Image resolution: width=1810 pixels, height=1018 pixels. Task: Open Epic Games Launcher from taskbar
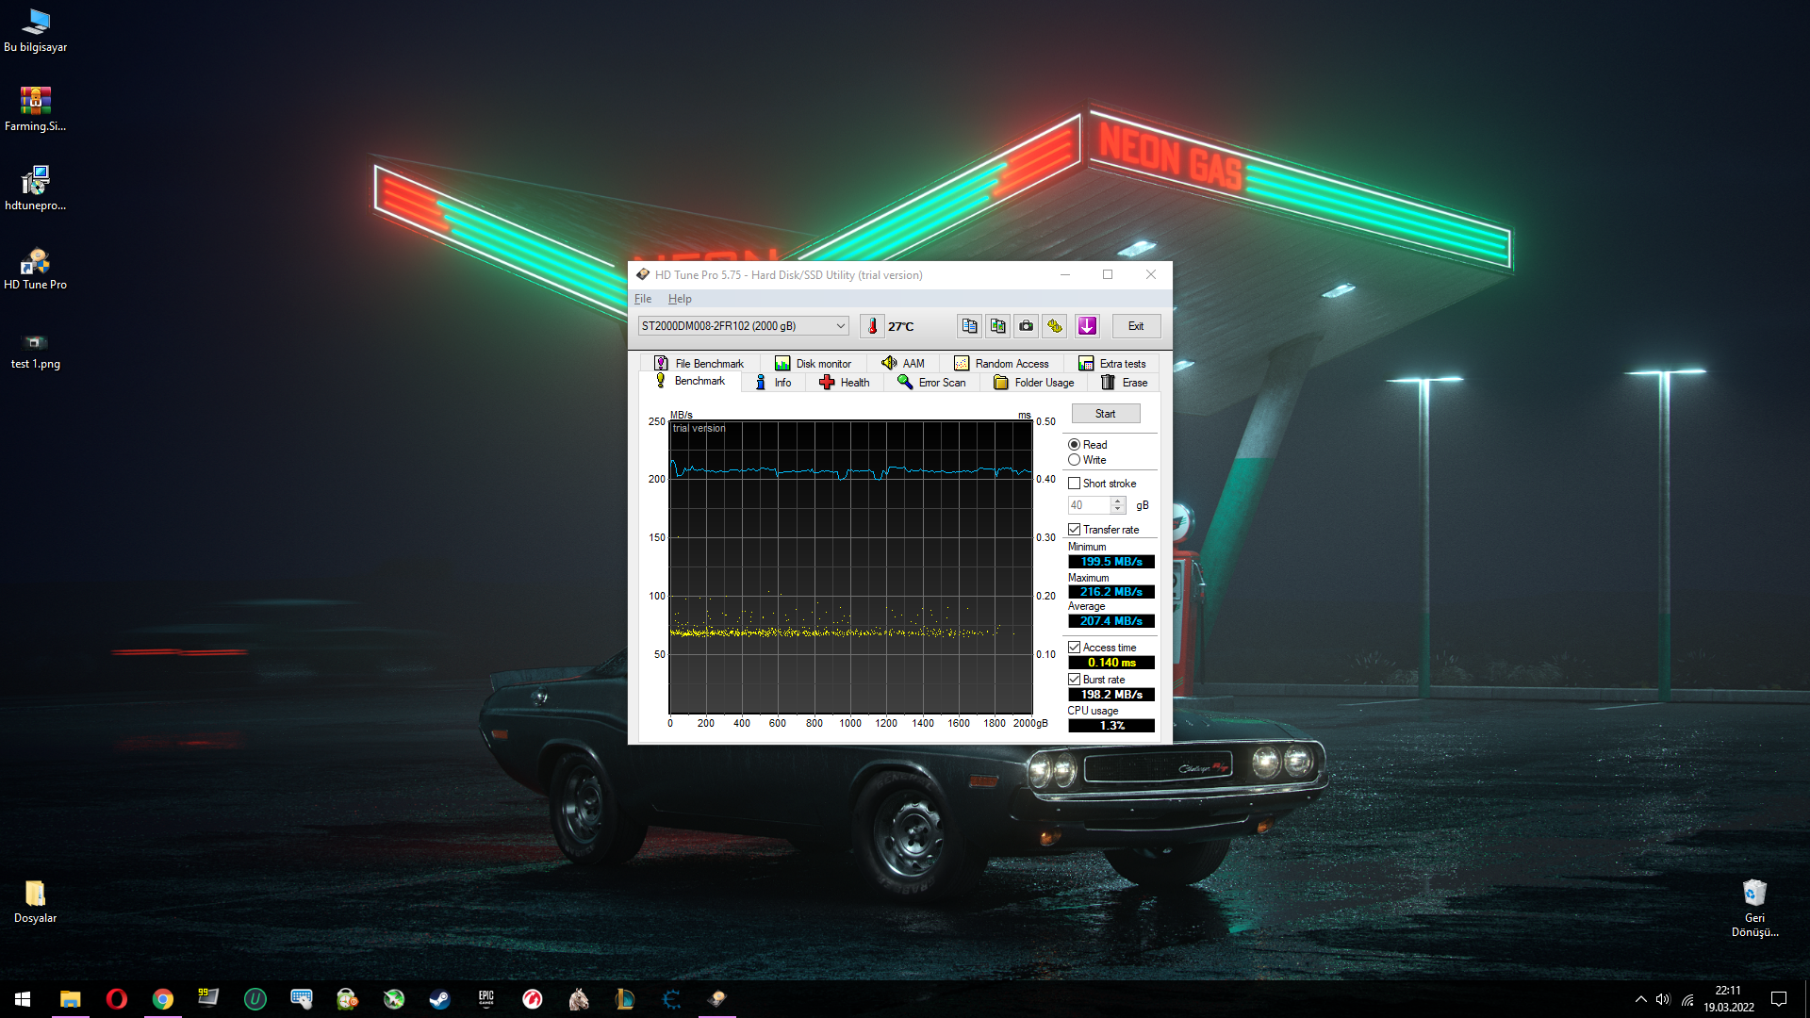485,999
